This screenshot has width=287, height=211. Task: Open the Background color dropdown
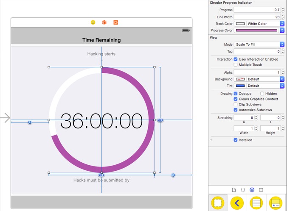pos(282,79)
